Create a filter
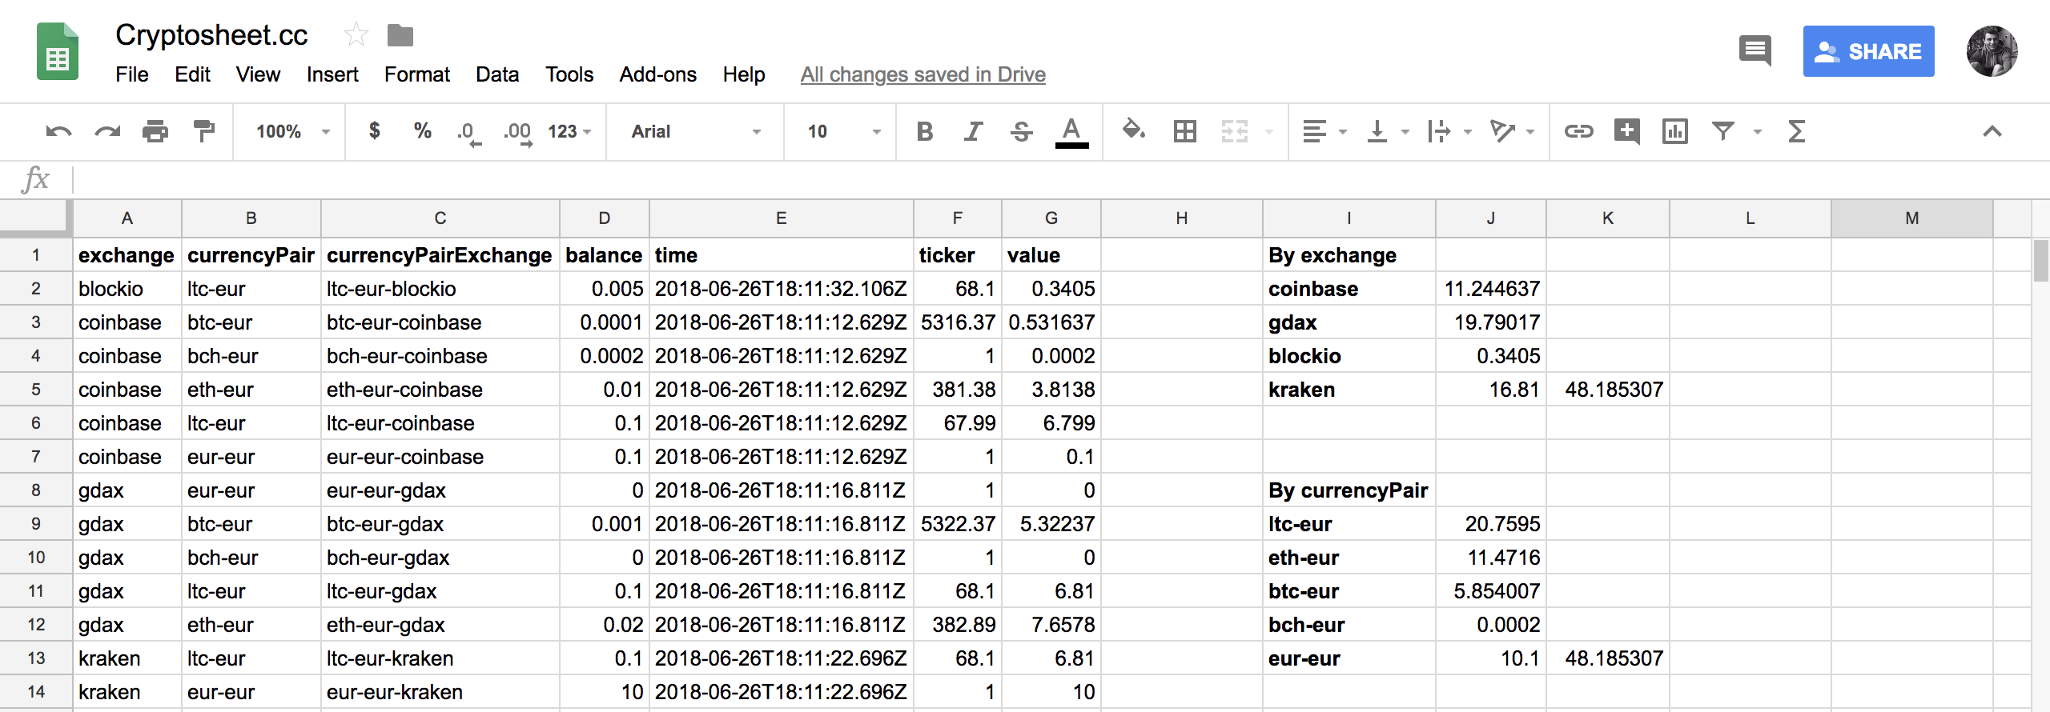Screen dimensions: 2050x712 click(x=1723, y=131)
